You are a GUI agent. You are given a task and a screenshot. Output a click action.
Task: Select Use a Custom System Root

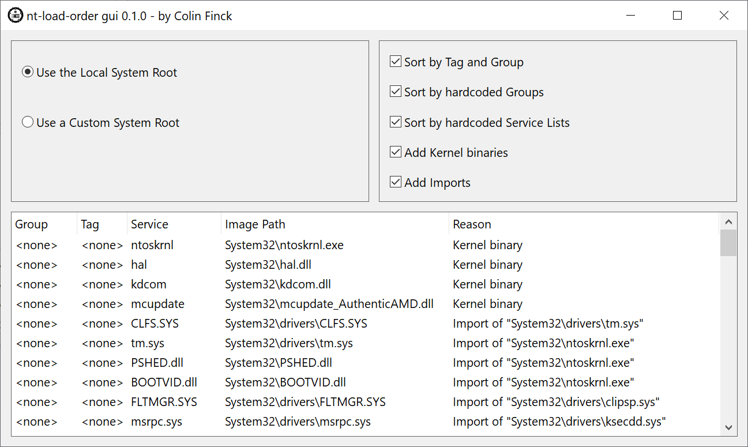(28, 123)
